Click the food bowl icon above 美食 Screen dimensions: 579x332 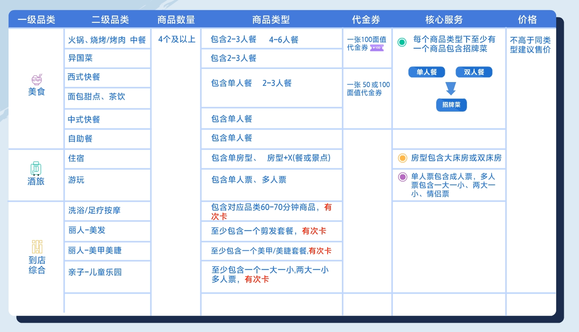tap(37, 79)
